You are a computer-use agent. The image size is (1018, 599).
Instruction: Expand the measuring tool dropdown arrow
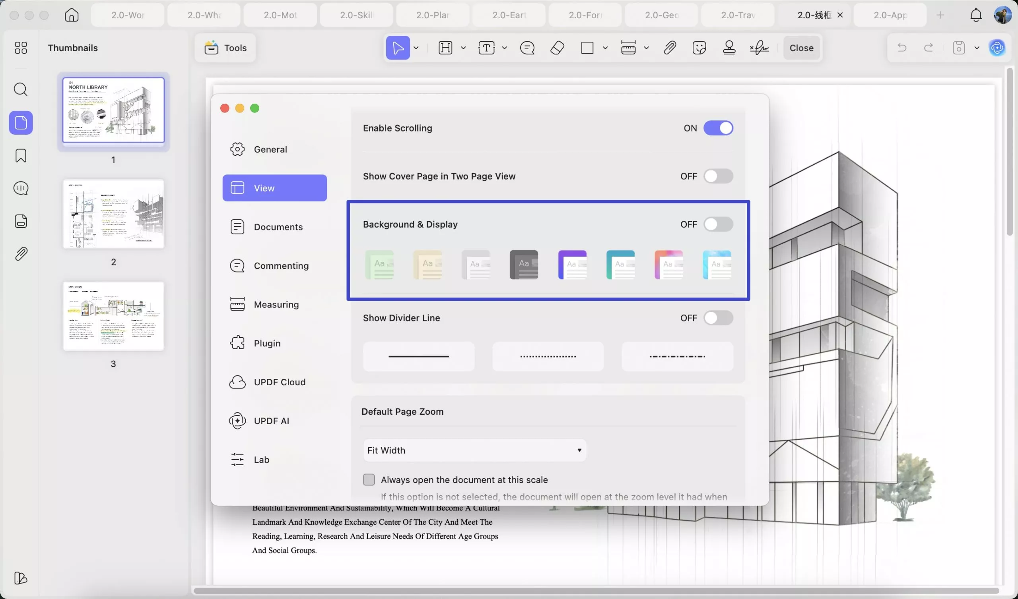646,48
